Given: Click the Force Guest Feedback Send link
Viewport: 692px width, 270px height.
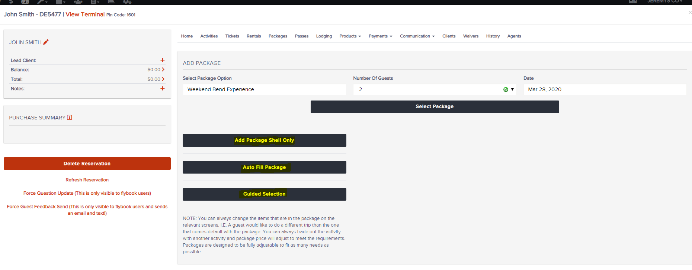Looking at the screenshot, I should 87,210.
